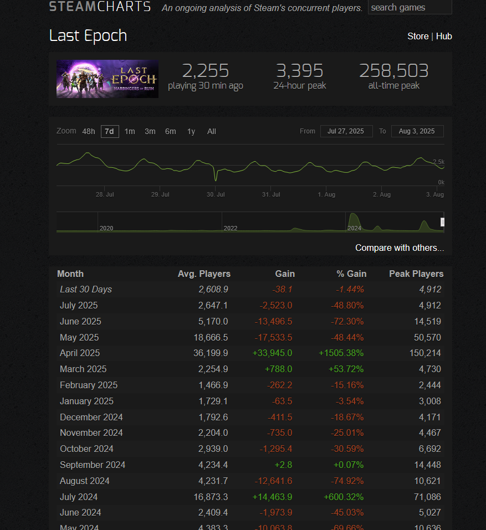Image resolution: width=486 pixels, height=530 pixels.
Task: Click the +33,945.0 gain value
Action: 272,353
